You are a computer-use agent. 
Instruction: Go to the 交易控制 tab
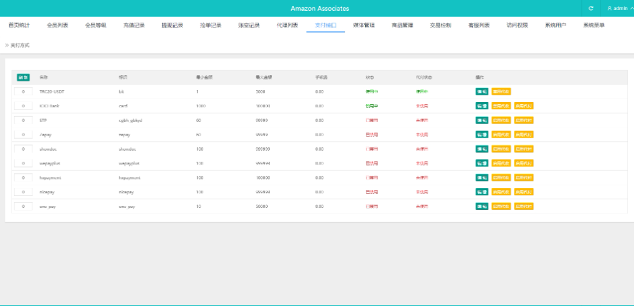tap(440, 25)
